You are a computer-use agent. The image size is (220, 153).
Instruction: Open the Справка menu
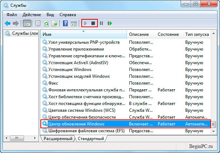coord(68,15)
